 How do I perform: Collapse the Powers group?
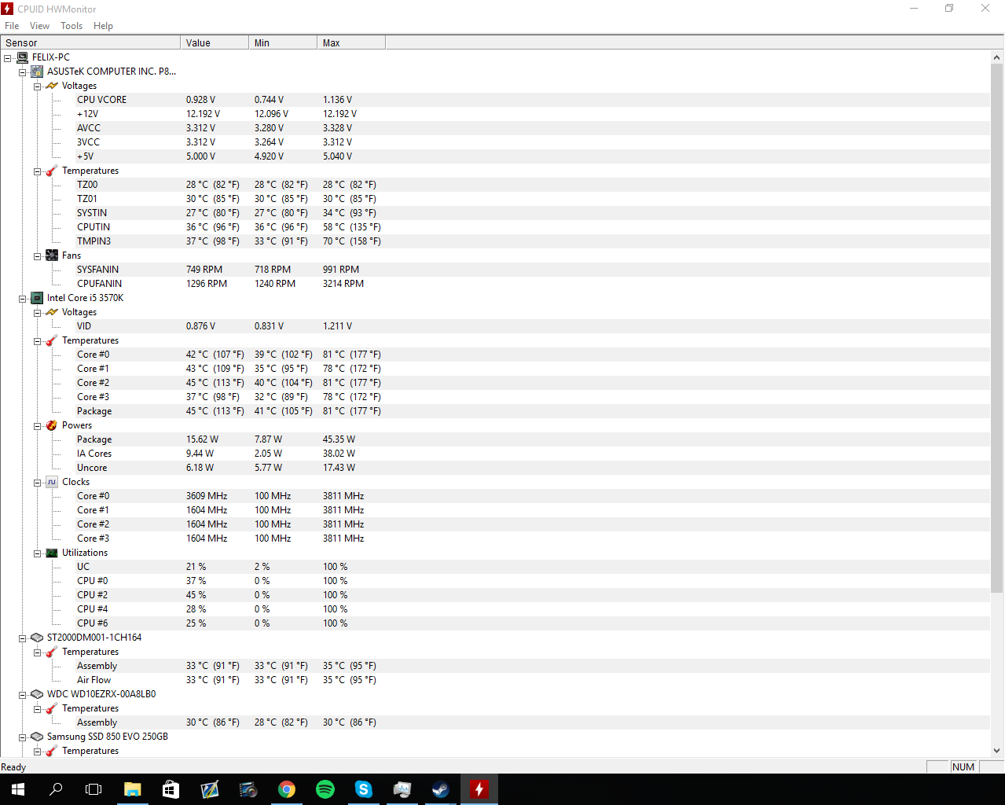coord(38,426)
